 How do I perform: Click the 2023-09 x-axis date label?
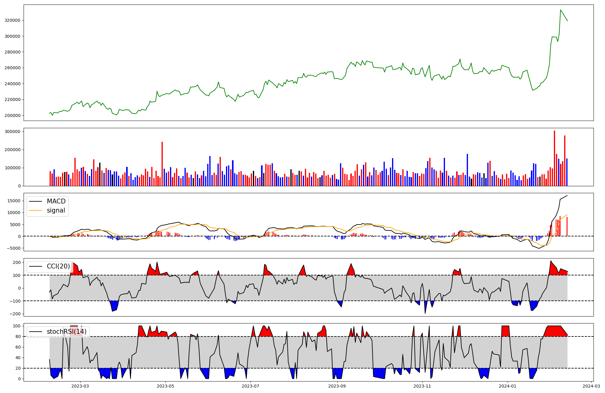(337, 386)
